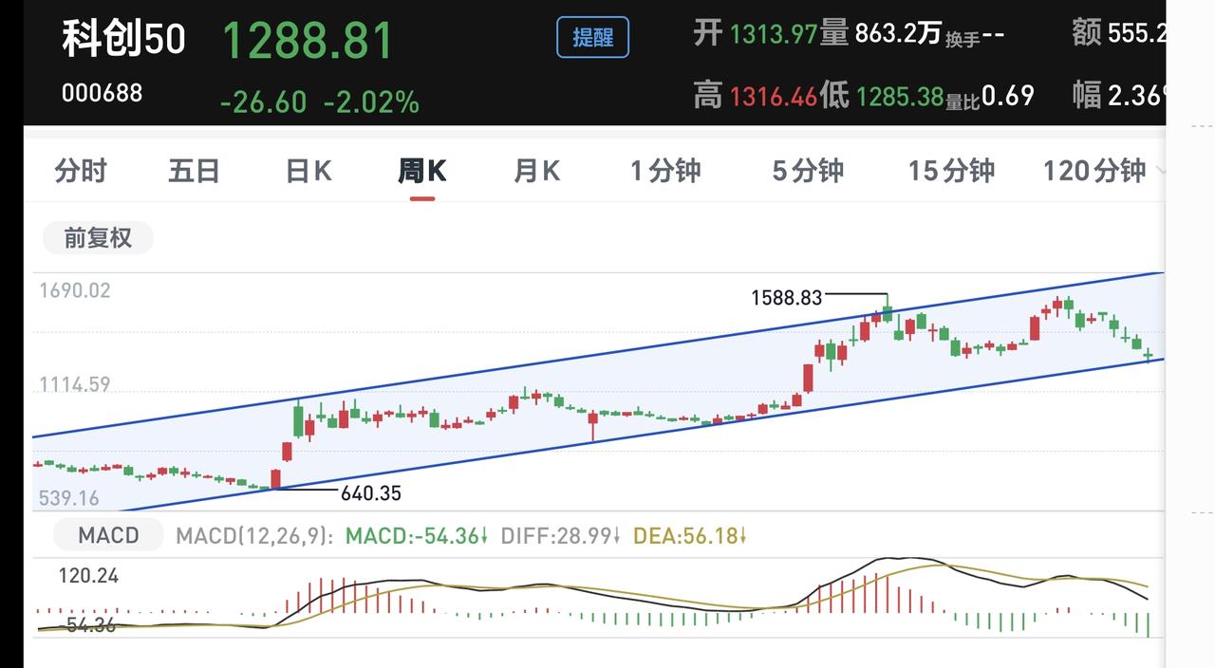Switch to the 5分钟 chart tab
Viewport: 1215px width, 668px height.
click(x=808, y=171)
